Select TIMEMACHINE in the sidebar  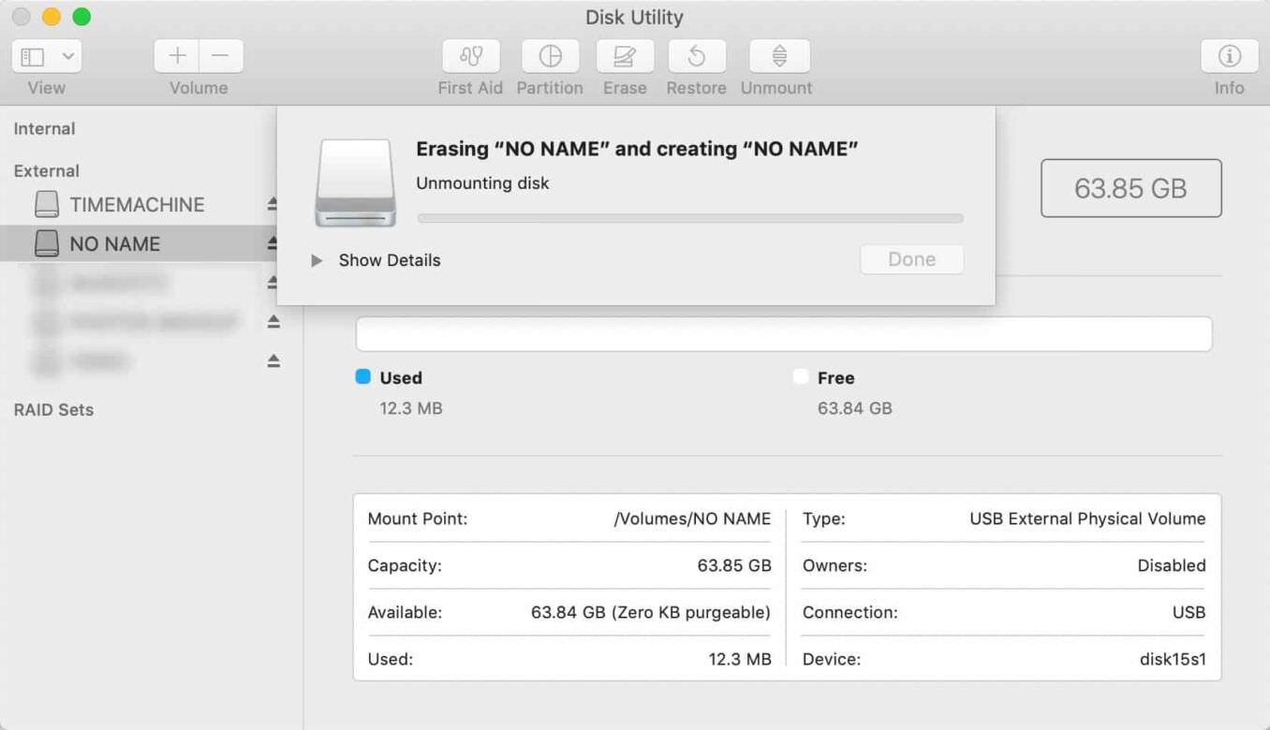click(x=137, y=204)
